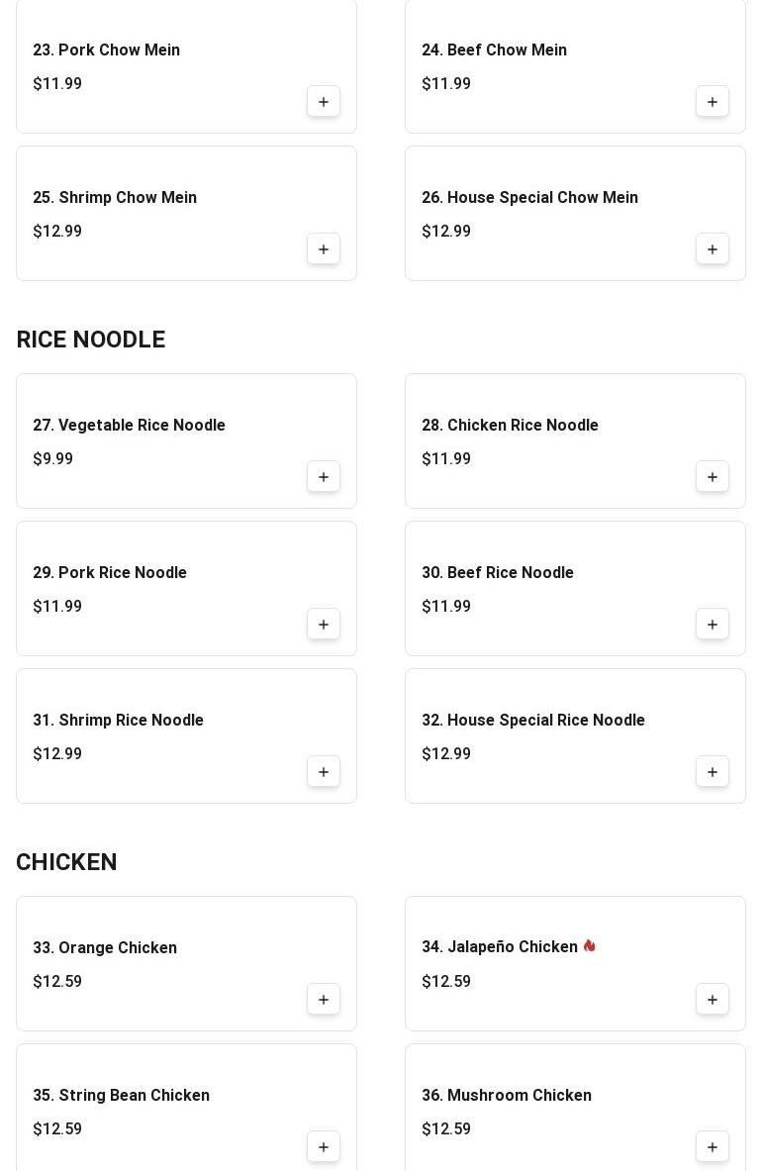Add 23. Pork Chow Mein with plus icon
Image resolution: width=762 pixels, height=1171 pixels.
pos(324,102)
